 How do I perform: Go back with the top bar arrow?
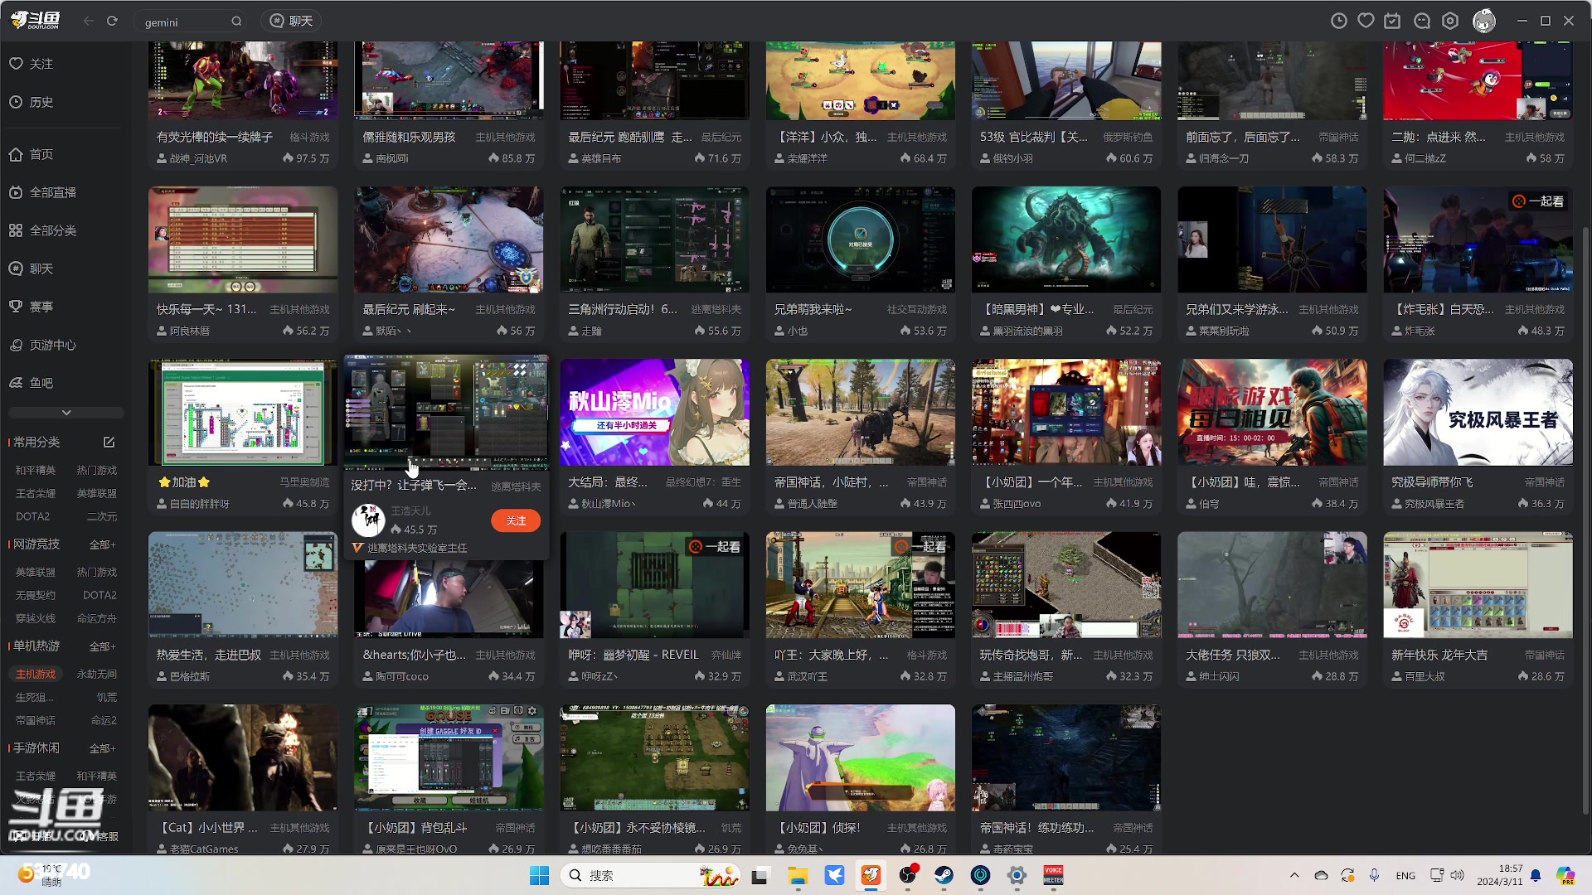coord(89,22)
